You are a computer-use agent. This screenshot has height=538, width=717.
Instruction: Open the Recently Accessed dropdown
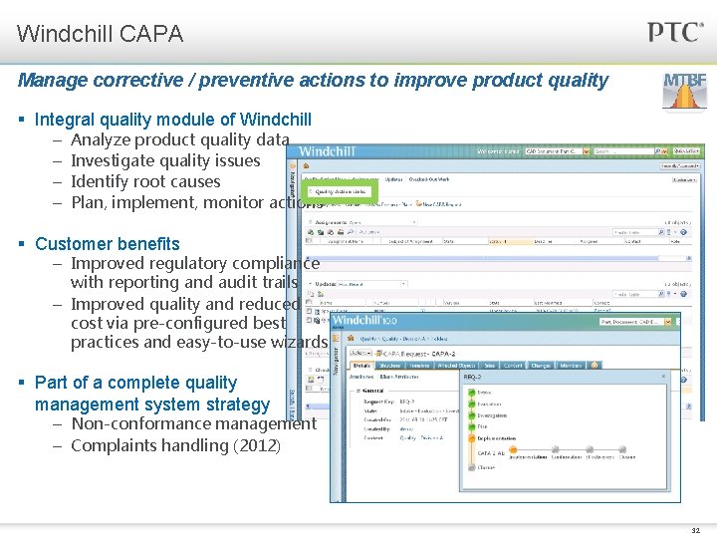(x=679, y=165)
